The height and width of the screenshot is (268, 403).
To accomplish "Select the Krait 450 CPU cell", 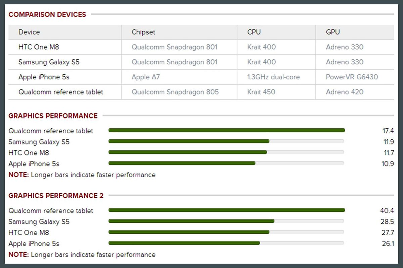I will pyautogui.click(x=261, y=92).
